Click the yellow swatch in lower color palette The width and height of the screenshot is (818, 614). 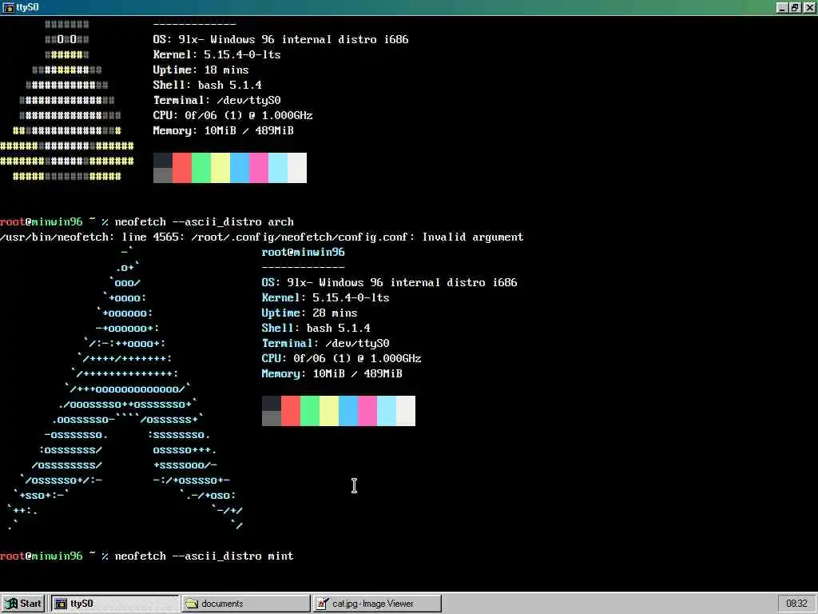click(x=328, y=411)
